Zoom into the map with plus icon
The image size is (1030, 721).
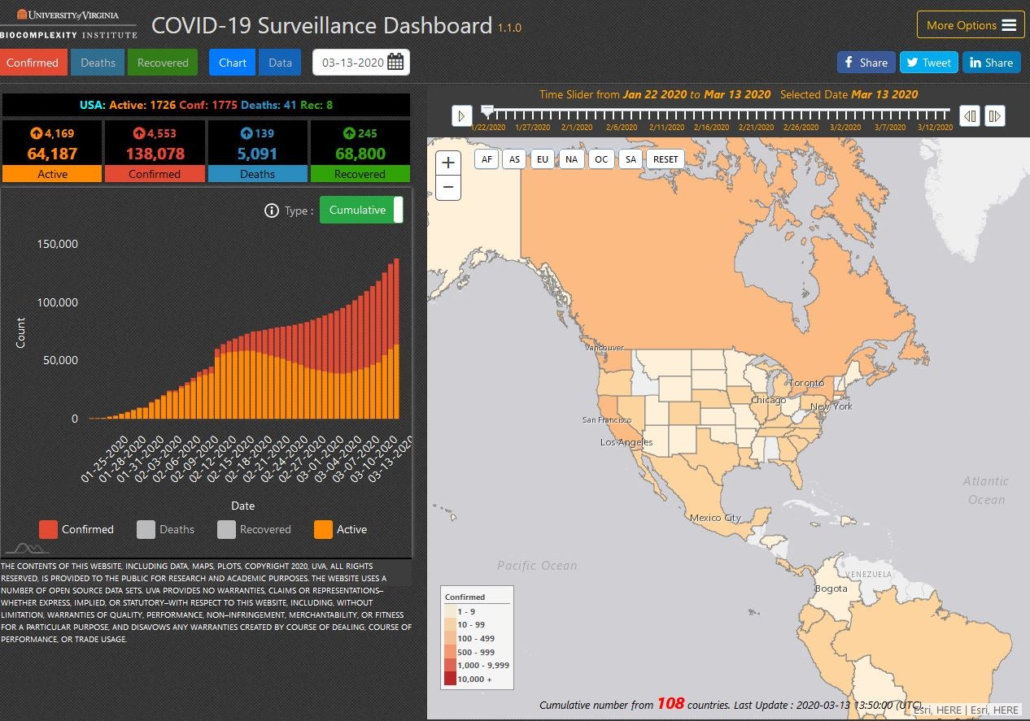[x=448, y=163]
